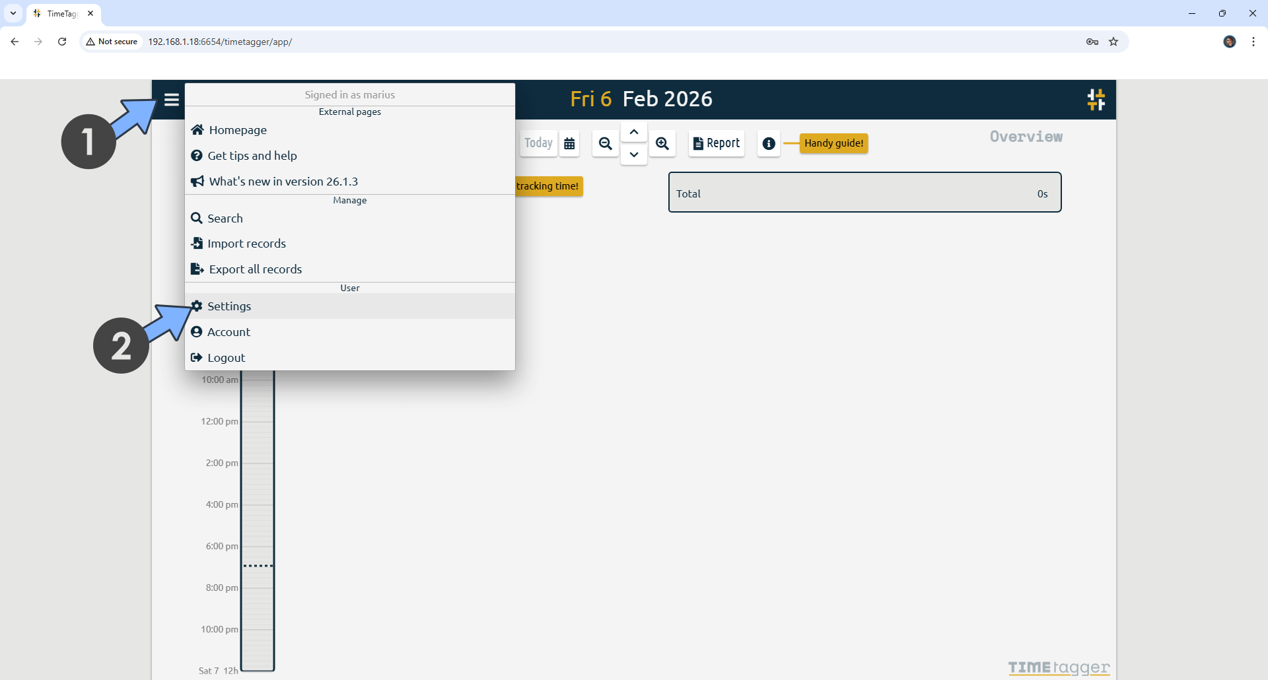This screenshot has height=680, width=1268.
Task: Open the browser tab search dropdown
Action: (x=13, y=13)
